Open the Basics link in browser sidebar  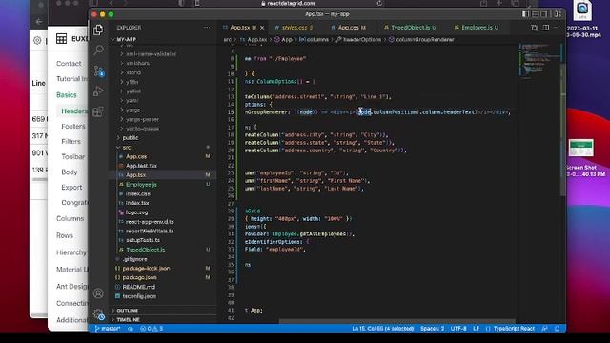point(66,95)
